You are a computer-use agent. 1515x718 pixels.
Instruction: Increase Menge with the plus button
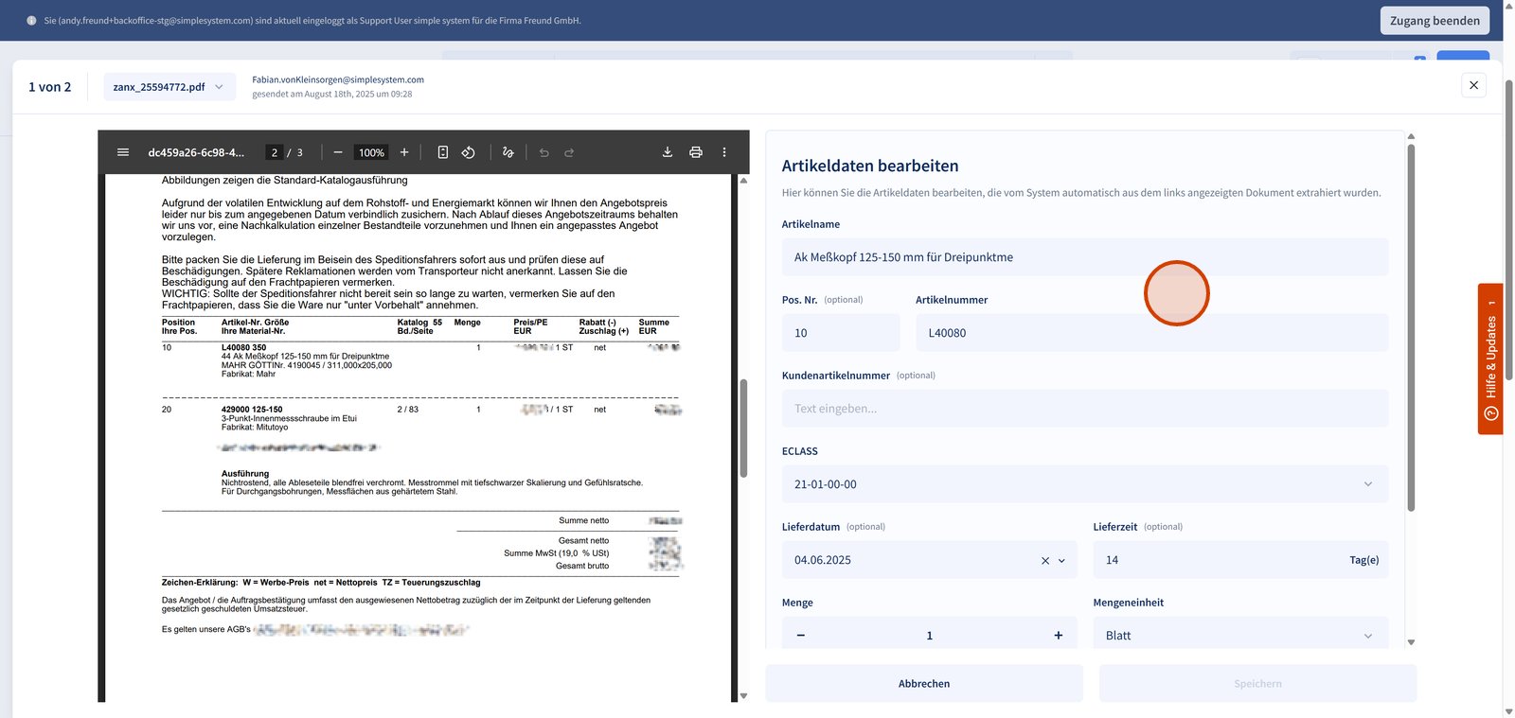pyautogui.click(x=1058, y=636)
